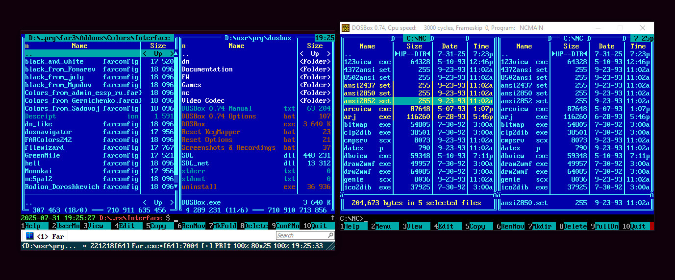This screenshot has width=675, height=280.
Task: Click the « marker in the ConEmu status bar
Action: click(85, 246)
